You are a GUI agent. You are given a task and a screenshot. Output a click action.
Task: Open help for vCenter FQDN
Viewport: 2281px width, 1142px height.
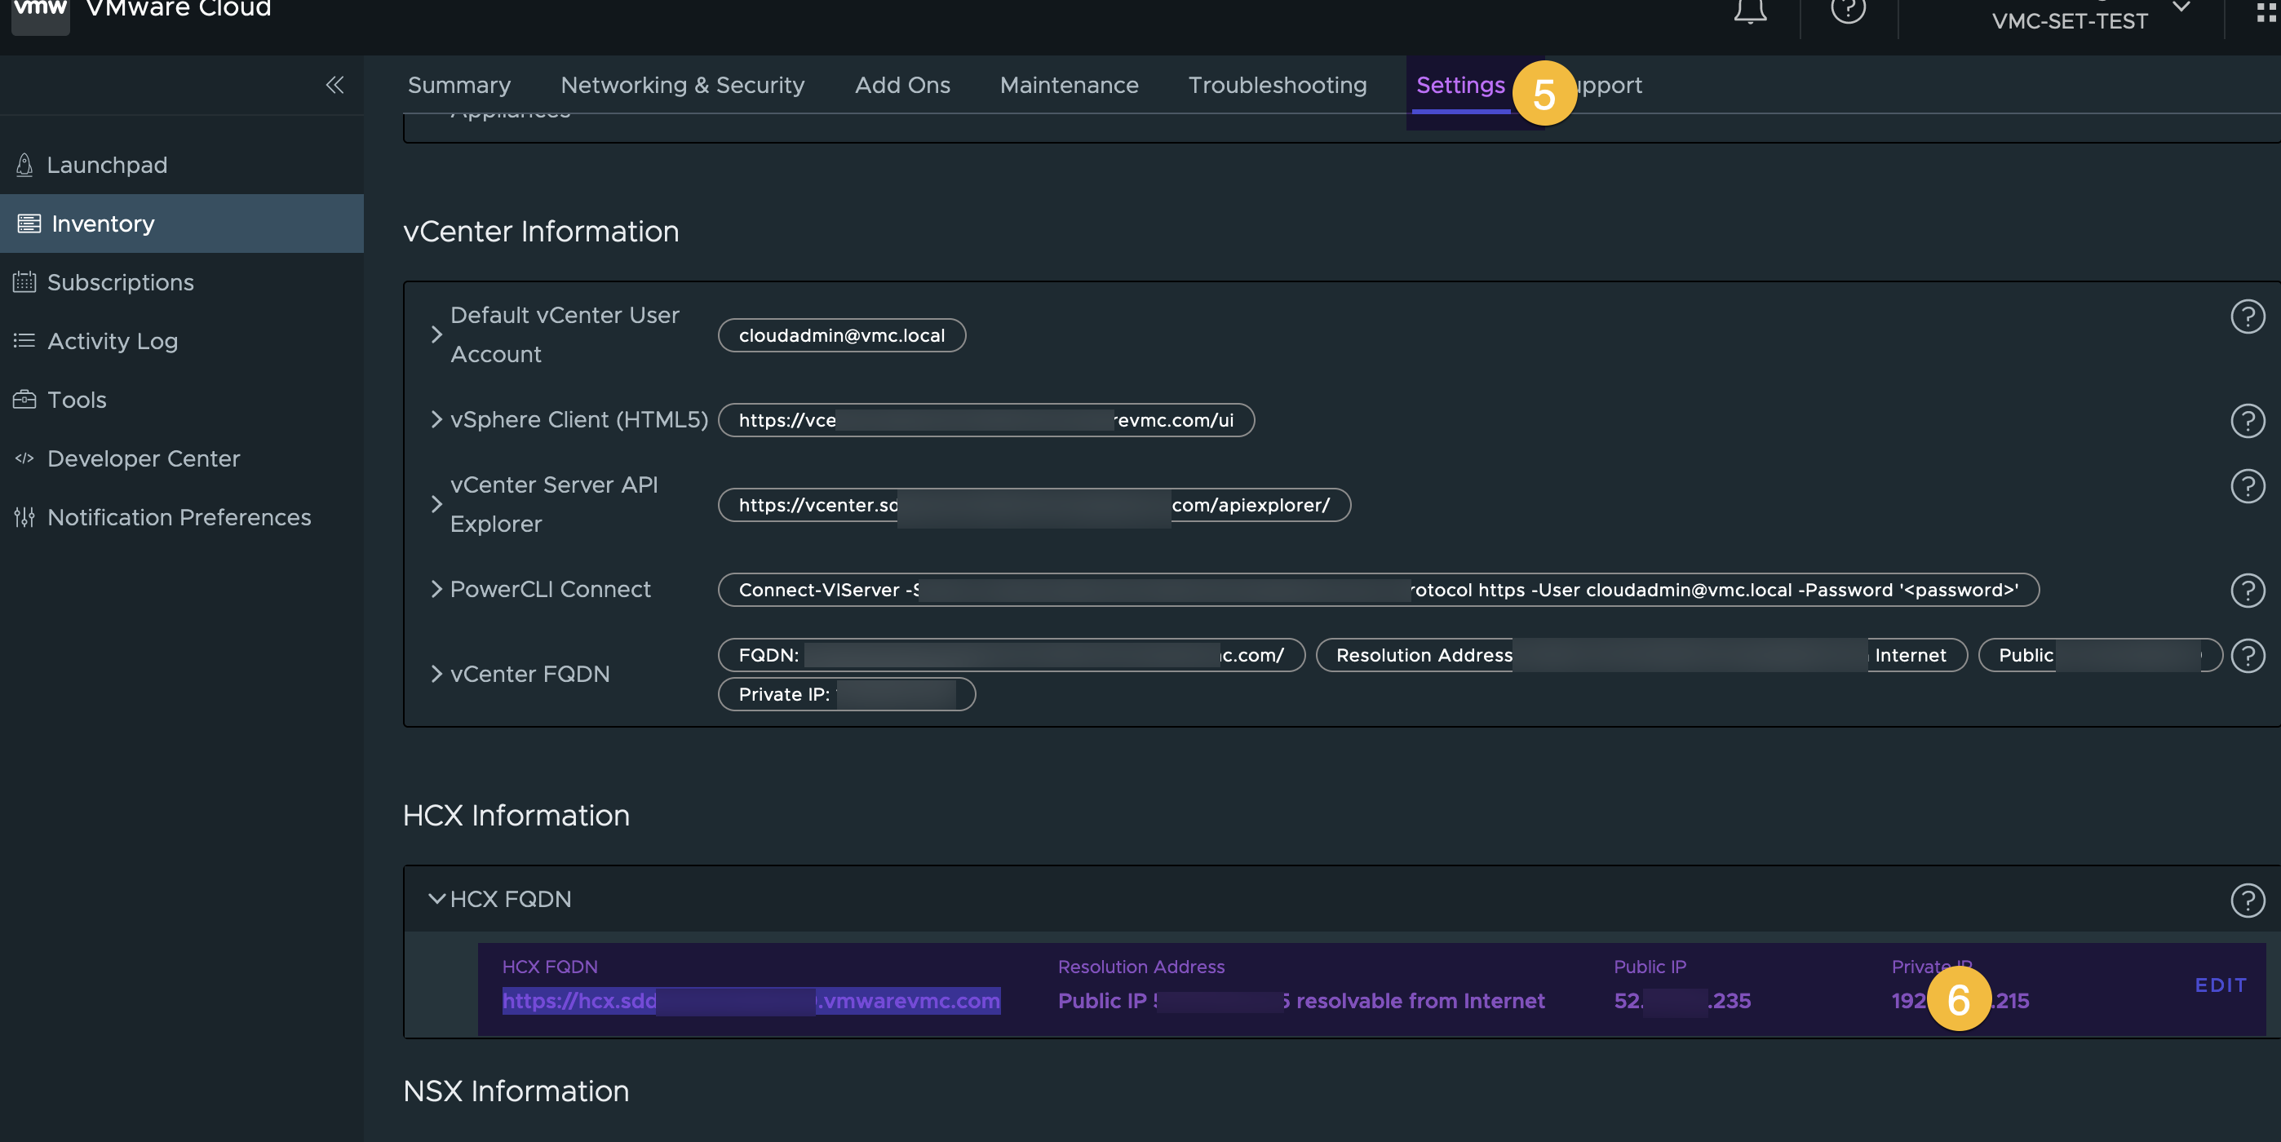tap(2248, 656)
